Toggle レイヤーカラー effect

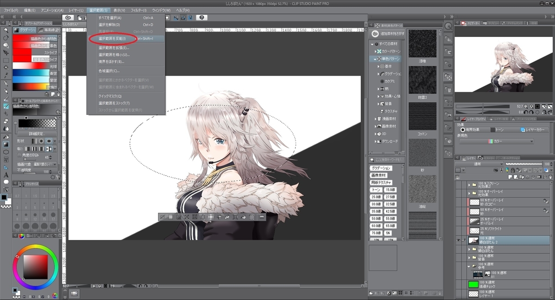click(532, 130)
